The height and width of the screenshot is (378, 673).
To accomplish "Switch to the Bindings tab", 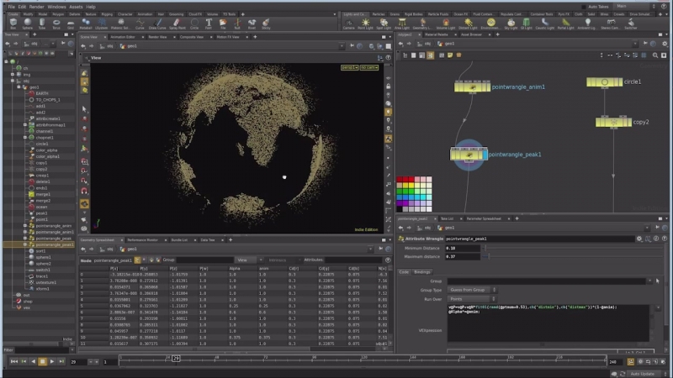I will tap(422, 271).
